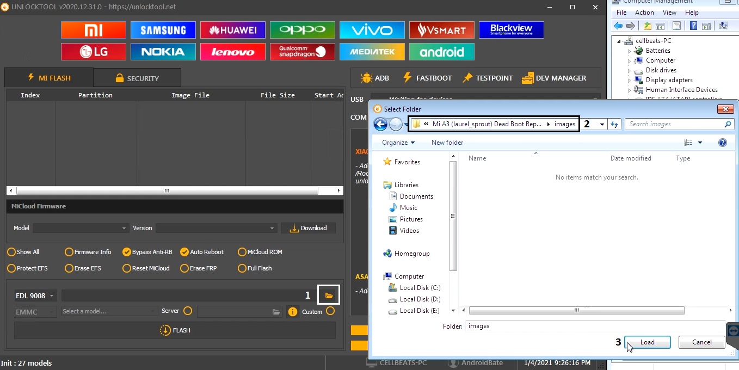739x370 pixels.
Task: Enable the Erase EFS option
Action: (83, 268)
